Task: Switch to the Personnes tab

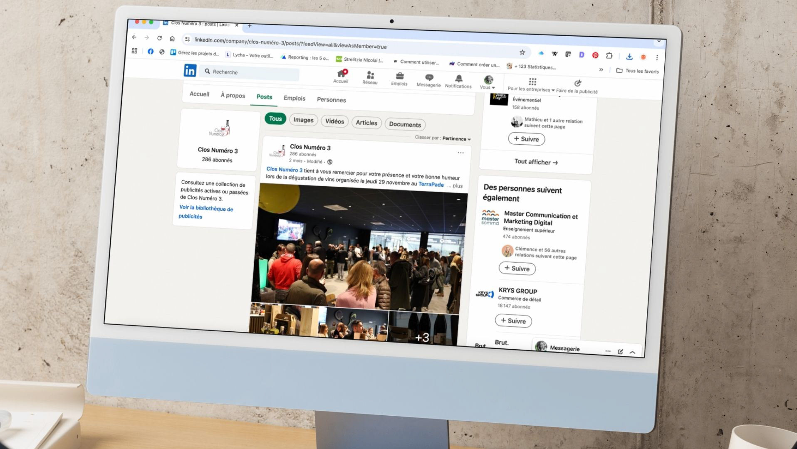Action: click(x=332, y=100)
